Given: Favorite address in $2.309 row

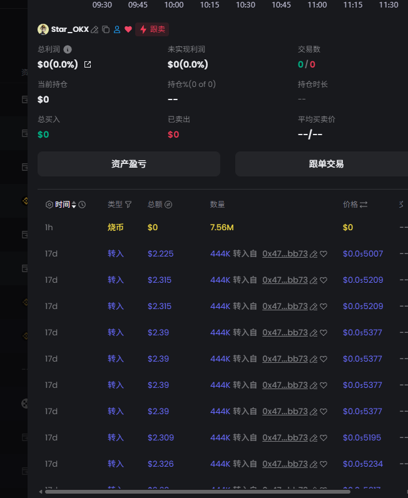Looking at the screenshot, I should click(x=324, y=438).
